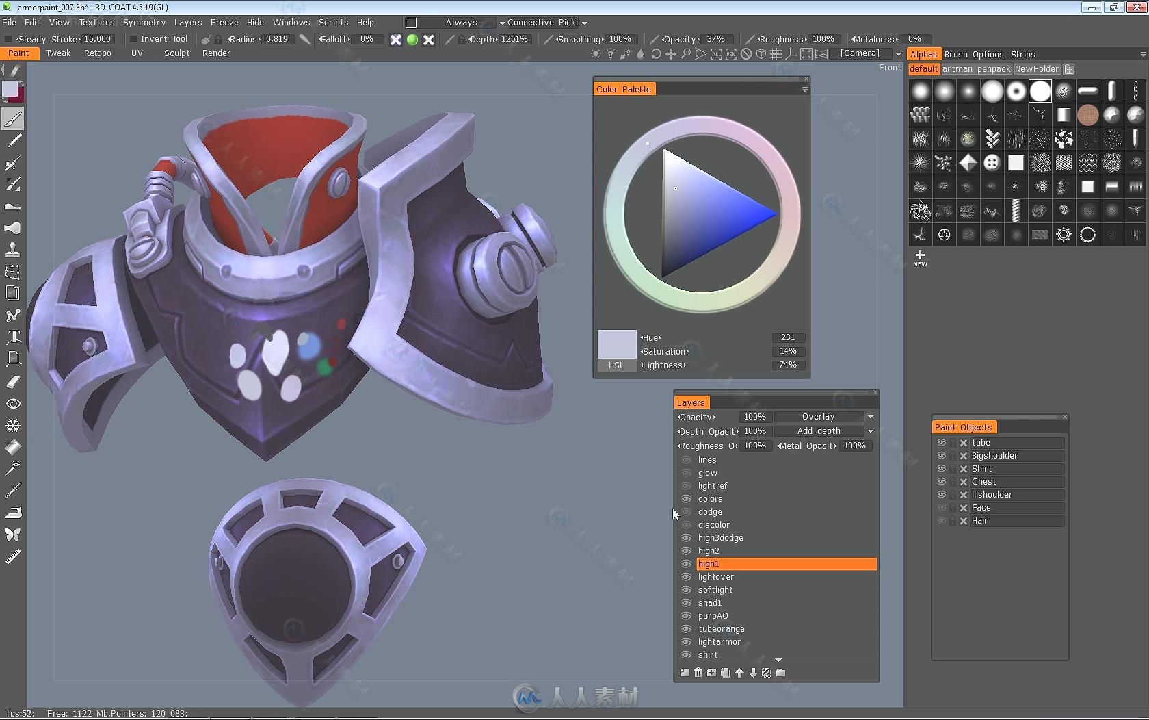
Task: Click the new layer icon in Layers panel
Action: tap(685, 673)
